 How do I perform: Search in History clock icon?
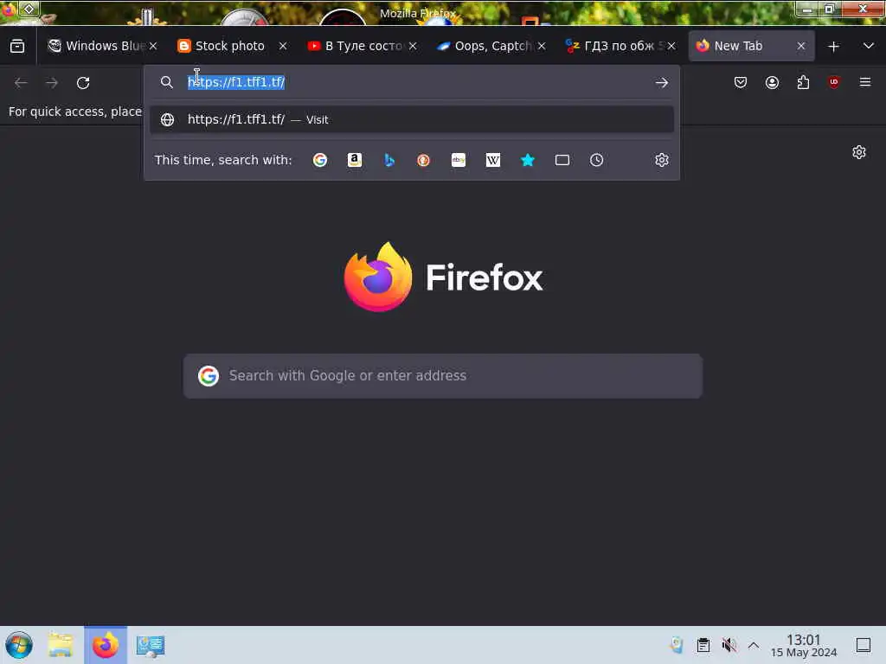pyautogui.click(x=597, y=160)
